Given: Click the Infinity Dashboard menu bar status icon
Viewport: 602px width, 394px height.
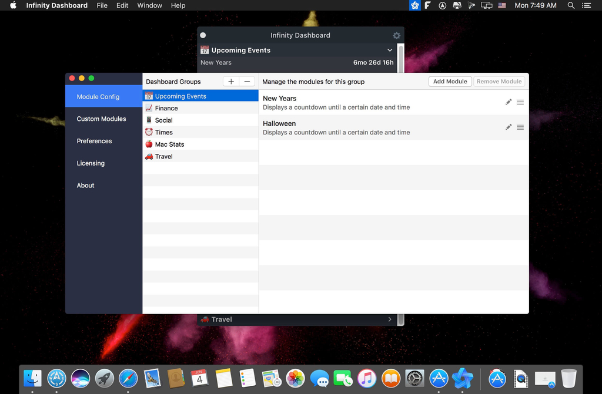Looking at the screenshot, I should click(x=415, y=5).
